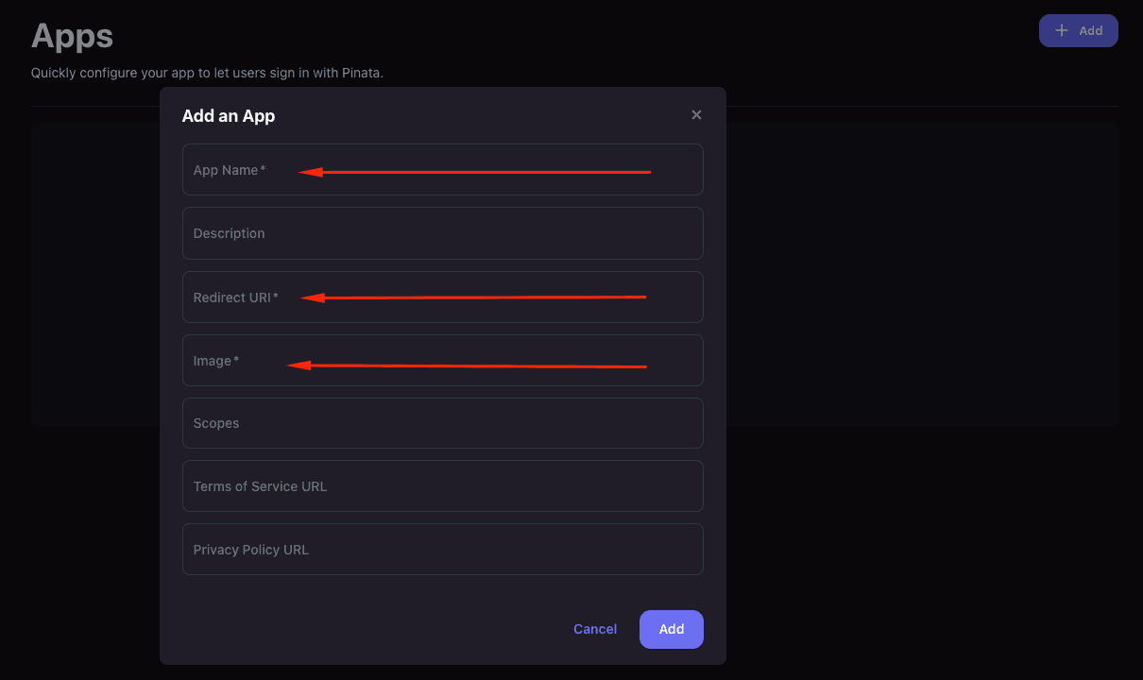
Task: Focus the required Image upload field
Action: [442, 360]
